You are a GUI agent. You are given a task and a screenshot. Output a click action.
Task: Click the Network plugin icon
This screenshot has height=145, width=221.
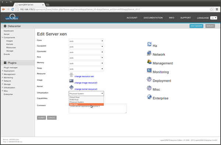click(x=149, y=53)
